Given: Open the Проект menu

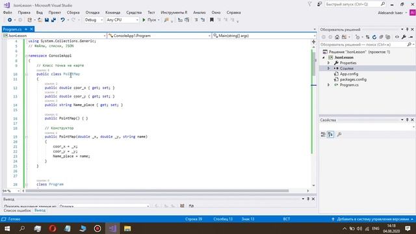Looking at the screenshot, I should coord(55,12).
